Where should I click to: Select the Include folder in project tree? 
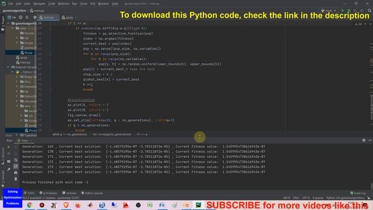click(x=27, y=33)
